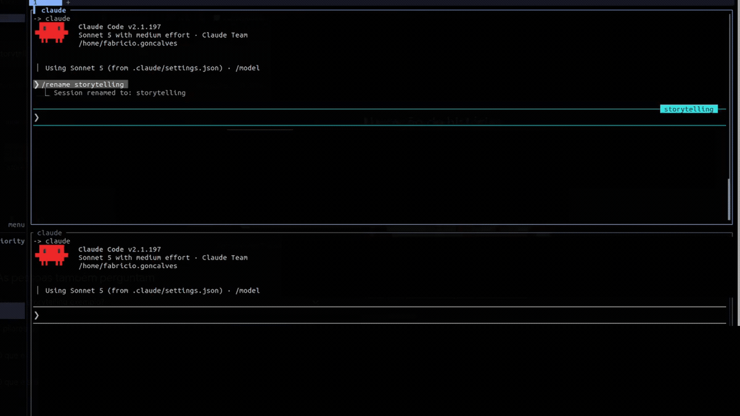Click the 'menu' label at left edge
This screenshot has width=740, height=416.
click(x=17, y=225)
